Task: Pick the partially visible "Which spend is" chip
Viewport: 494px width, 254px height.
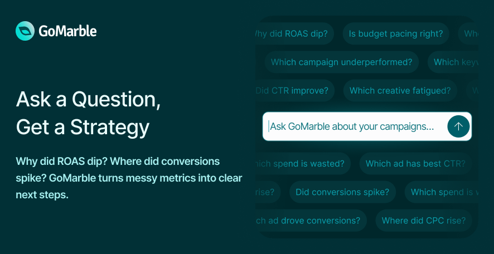Action: tap(442, 192)
